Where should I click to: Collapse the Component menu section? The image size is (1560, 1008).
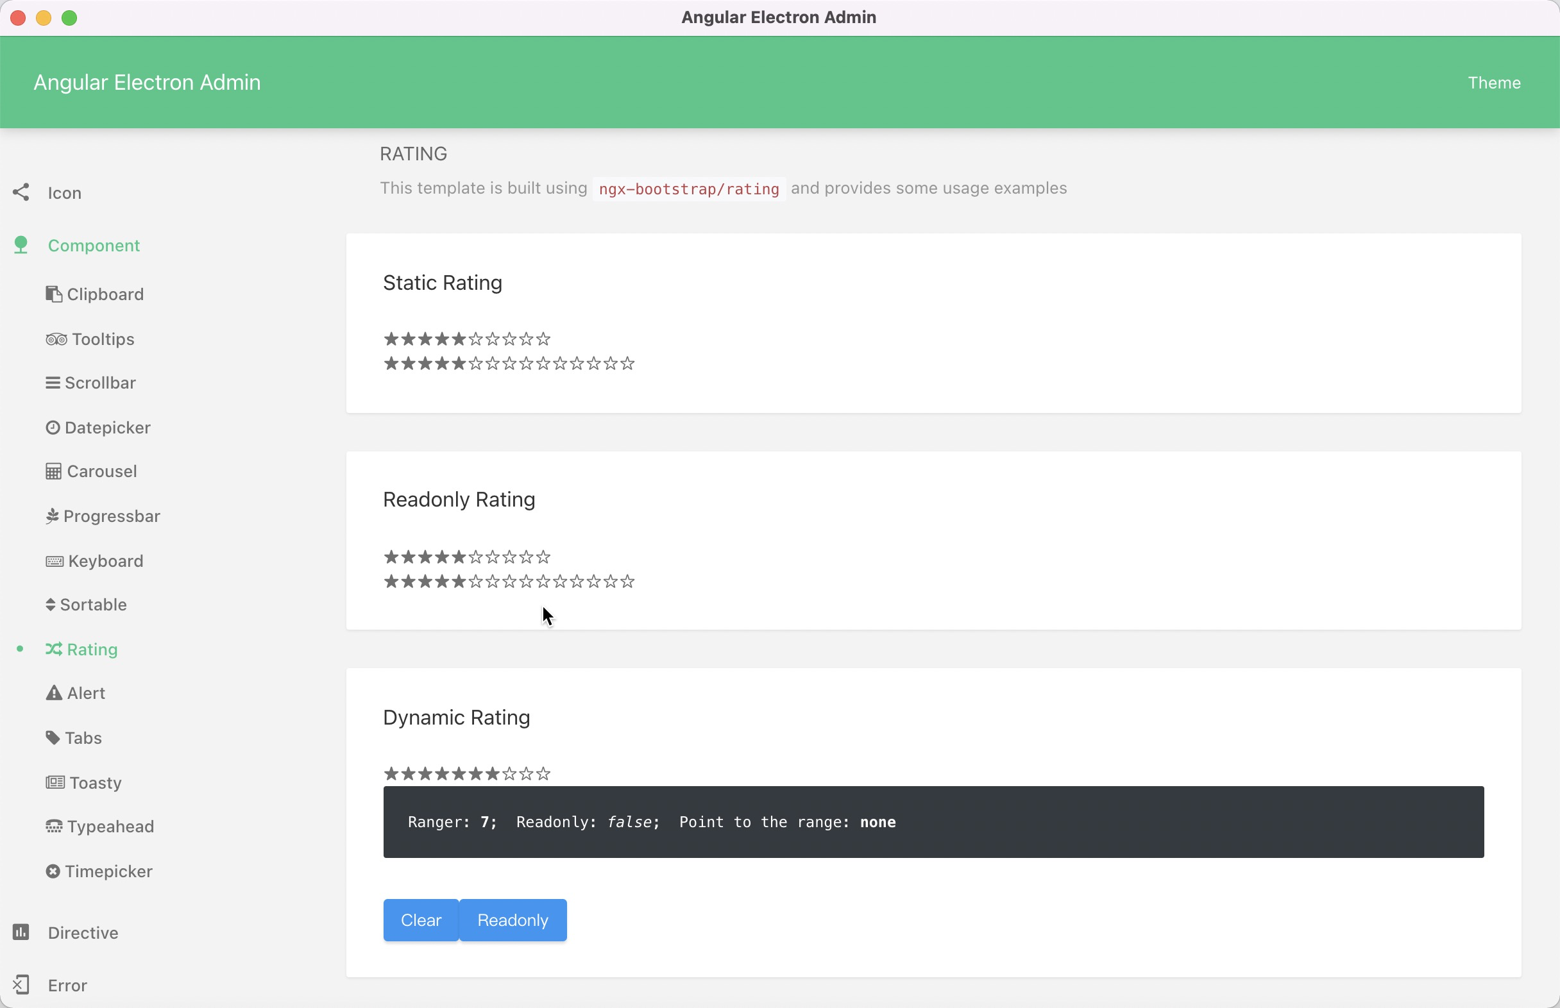[94, 246]
